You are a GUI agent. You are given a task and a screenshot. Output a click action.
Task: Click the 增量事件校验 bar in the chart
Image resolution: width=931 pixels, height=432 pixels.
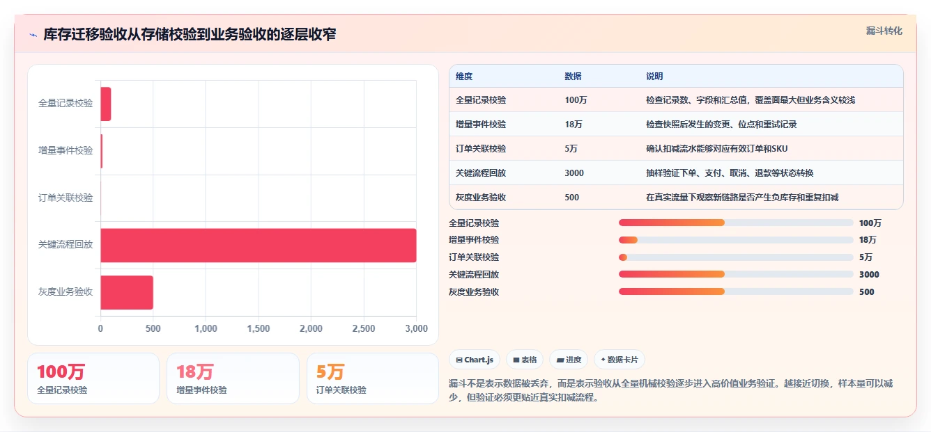(102, 151)
